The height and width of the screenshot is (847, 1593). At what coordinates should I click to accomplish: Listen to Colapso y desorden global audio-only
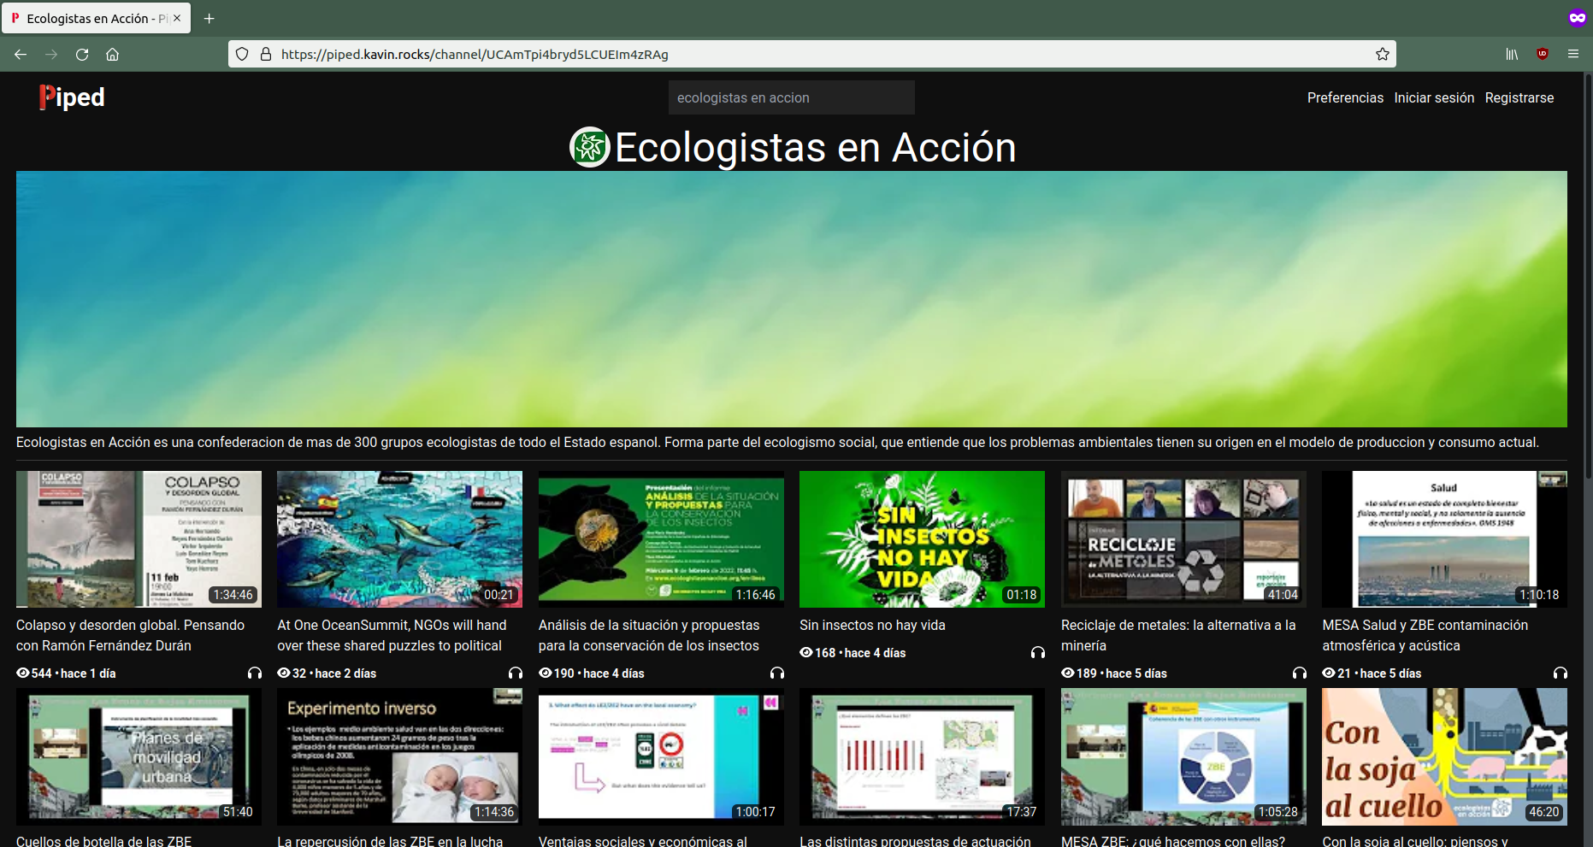click(254, 673)
